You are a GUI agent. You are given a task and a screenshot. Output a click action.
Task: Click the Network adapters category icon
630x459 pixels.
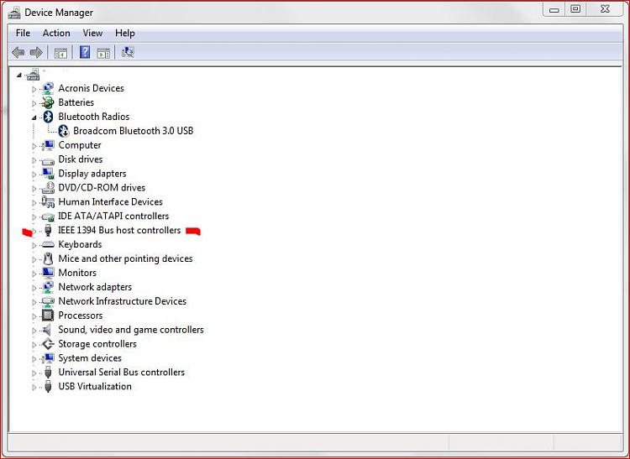48,287
